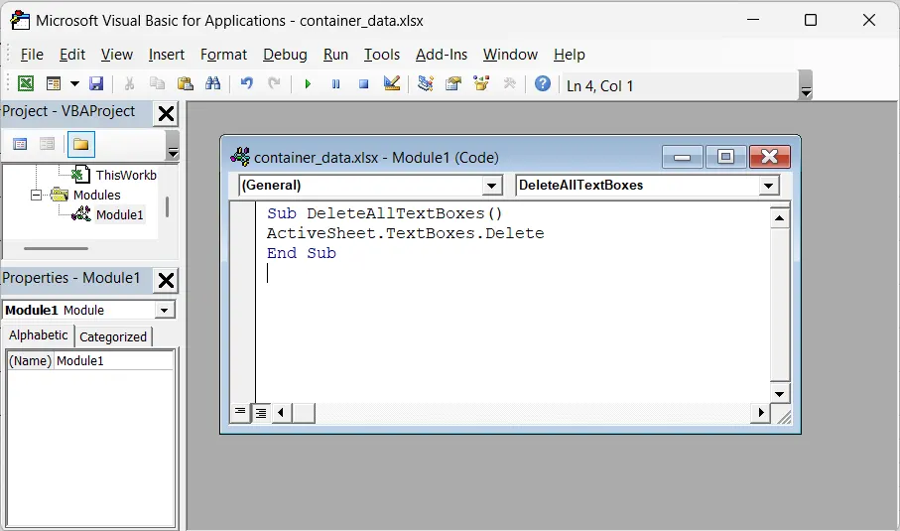Image resolution: width=900 pixels, height=531 pixels.
Task: Click the Break pause icon in the toolbar
Action: (x=335, y=84)
